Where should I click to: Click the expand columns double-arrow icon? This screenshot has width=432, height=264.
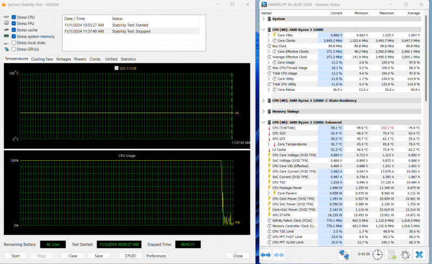[266, 255]
